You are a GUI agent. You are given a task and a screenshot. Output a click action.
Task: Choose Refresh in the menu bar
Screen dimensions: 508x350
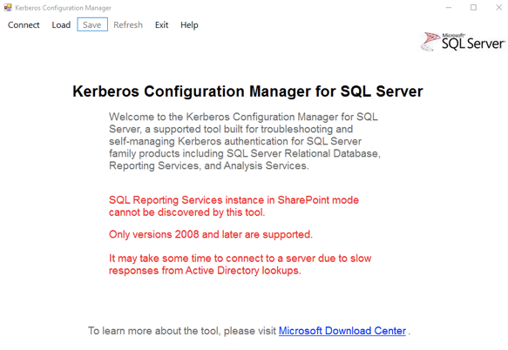click(128, 25)
